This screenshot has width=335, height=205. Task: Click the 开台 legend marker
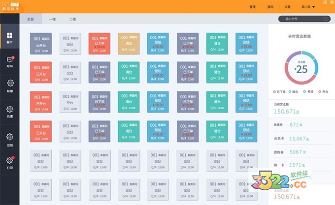320,91
